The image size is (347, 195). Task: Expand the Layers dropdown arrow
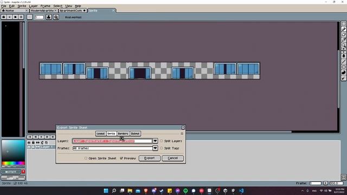pyautogui.click(x=155, y=141)
